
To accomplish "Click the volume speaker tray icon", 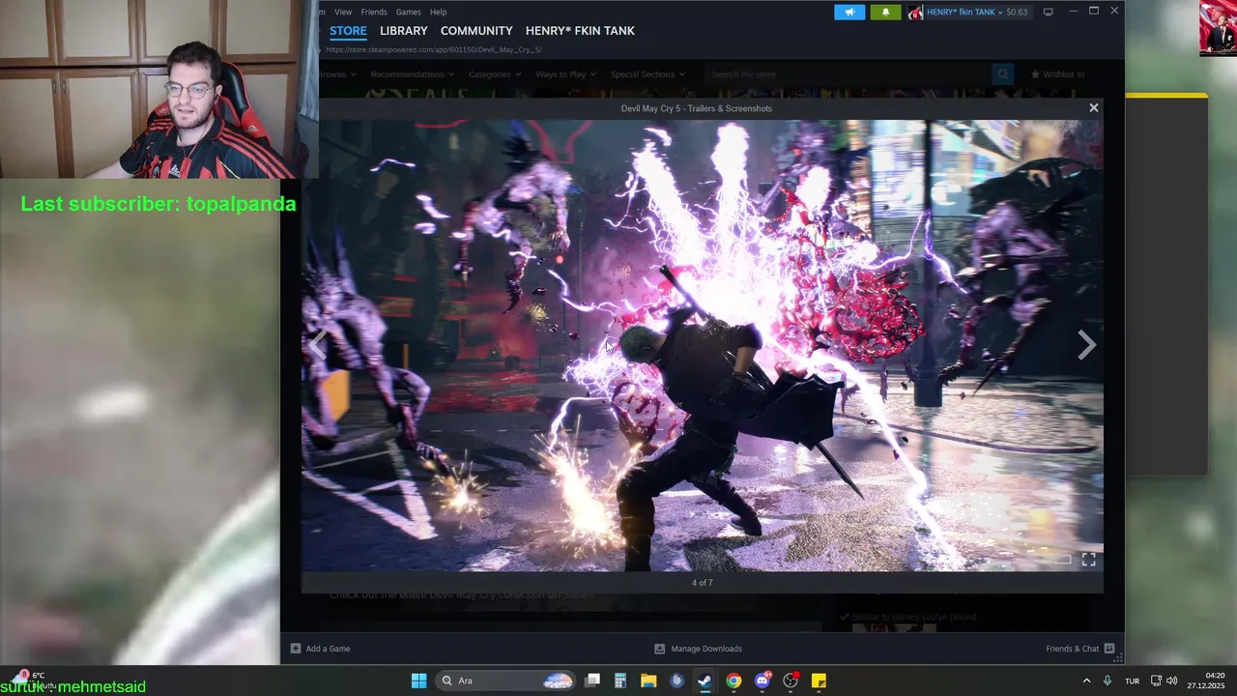I will coord(1172,681).
